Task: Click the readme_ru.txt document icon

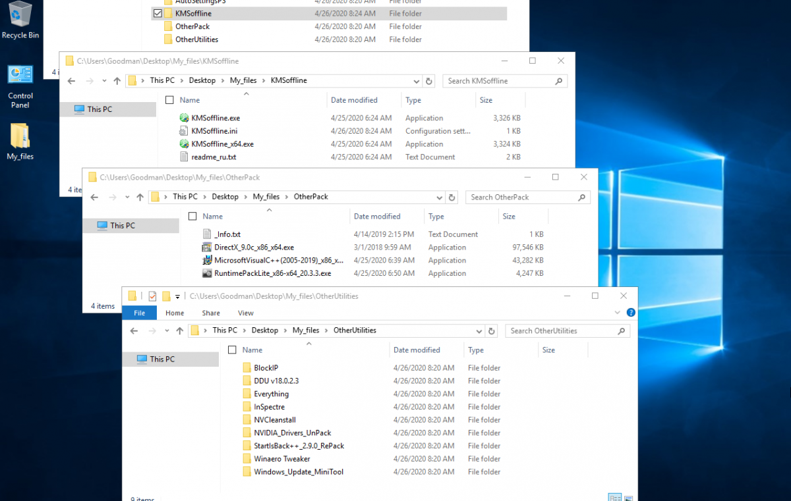Action: [184, 157]
